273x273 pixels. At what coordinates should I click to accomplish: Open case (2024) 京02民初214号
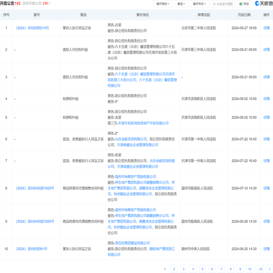pyautogui.click(x=32, y=28)
